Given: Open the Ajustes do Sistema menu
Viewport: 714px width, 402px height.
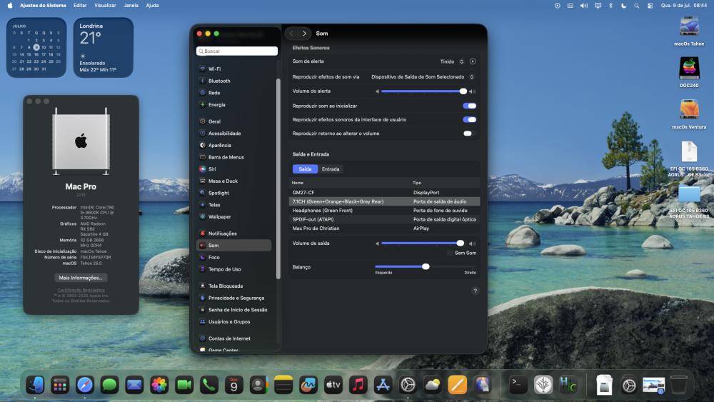Looking at the screenshot, I should click(x=43, y=6).
